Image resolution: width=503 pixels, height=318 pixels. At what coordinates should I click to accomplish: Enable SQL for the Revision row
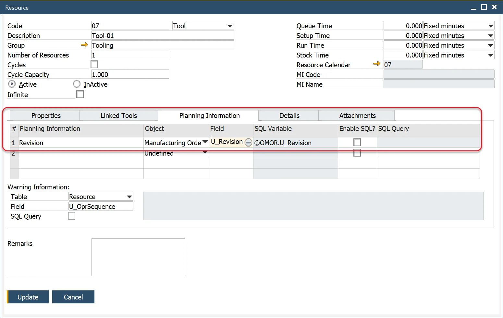[357, 142]
